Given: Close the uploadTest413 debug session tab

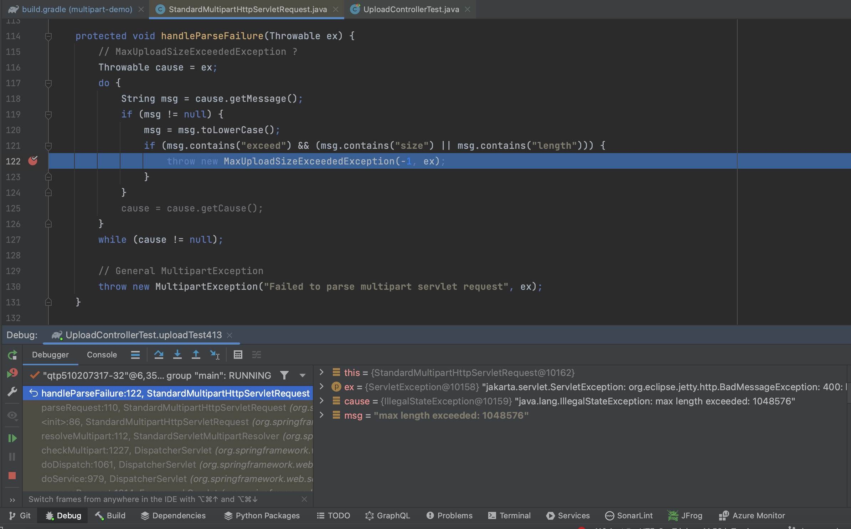Looking at the screenshot, I should [x=230, y=335].
